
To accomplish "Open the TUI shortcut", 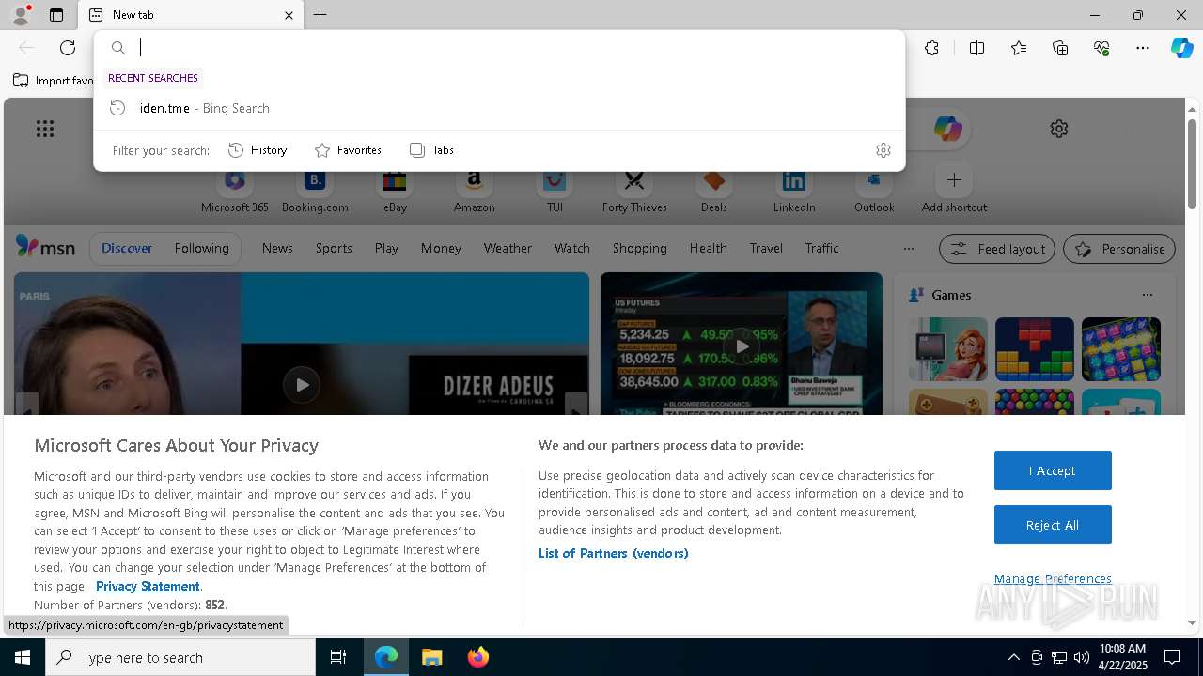I will coord(555,191).
